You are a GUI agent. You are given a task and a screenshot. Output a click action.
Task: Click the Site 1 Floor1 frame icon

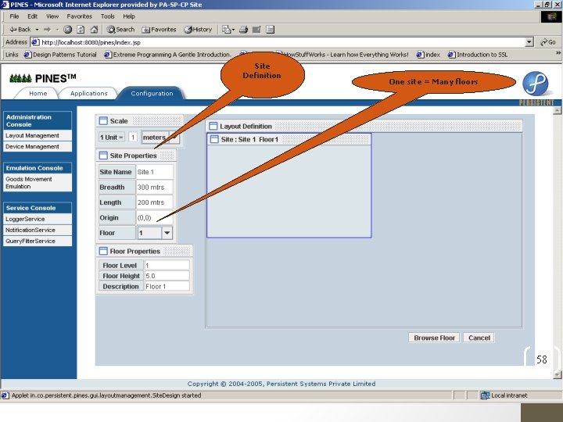(x=214, y=139)
